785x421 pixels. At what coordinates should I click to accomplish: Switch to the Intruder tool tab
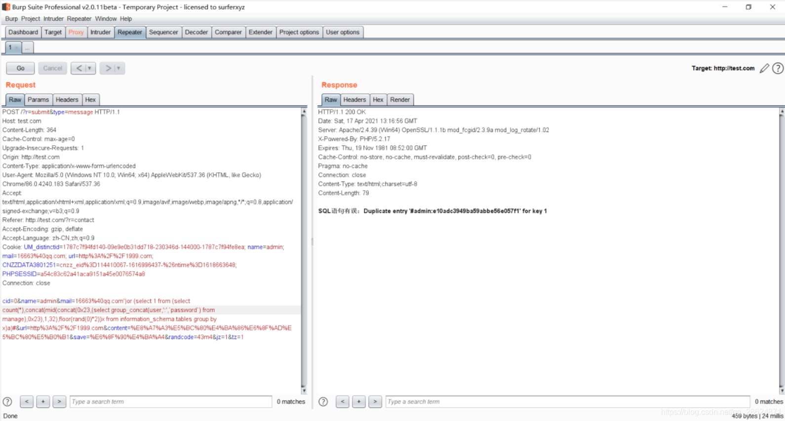[100, 32]
